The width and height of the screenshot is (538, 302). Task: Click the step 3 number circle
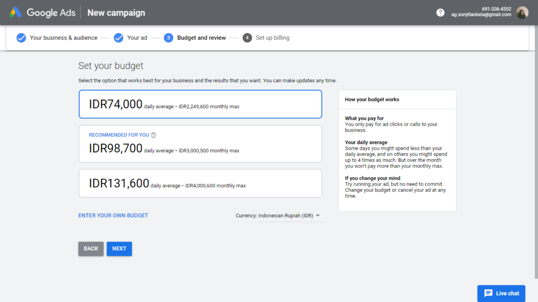[169, 38]
